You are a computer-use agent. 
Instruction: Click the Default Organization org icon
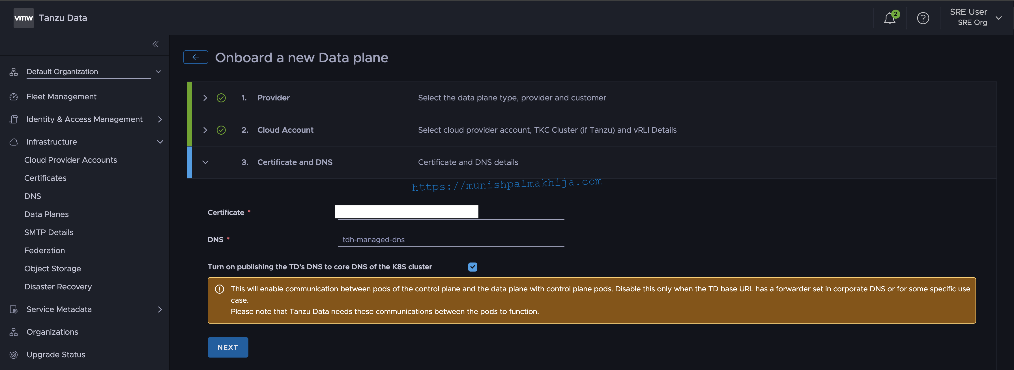click(x=14, y=72)
